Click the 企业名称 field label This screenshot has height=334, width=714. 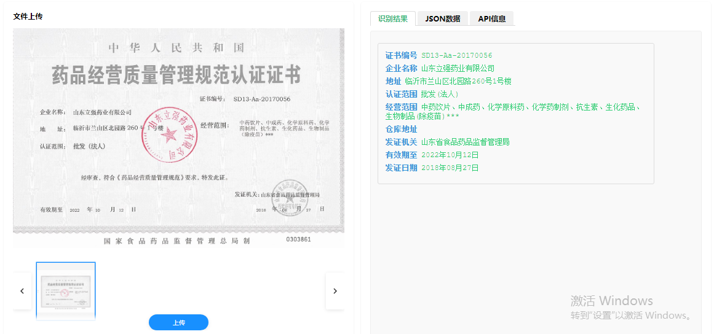[x=401, y=68]
